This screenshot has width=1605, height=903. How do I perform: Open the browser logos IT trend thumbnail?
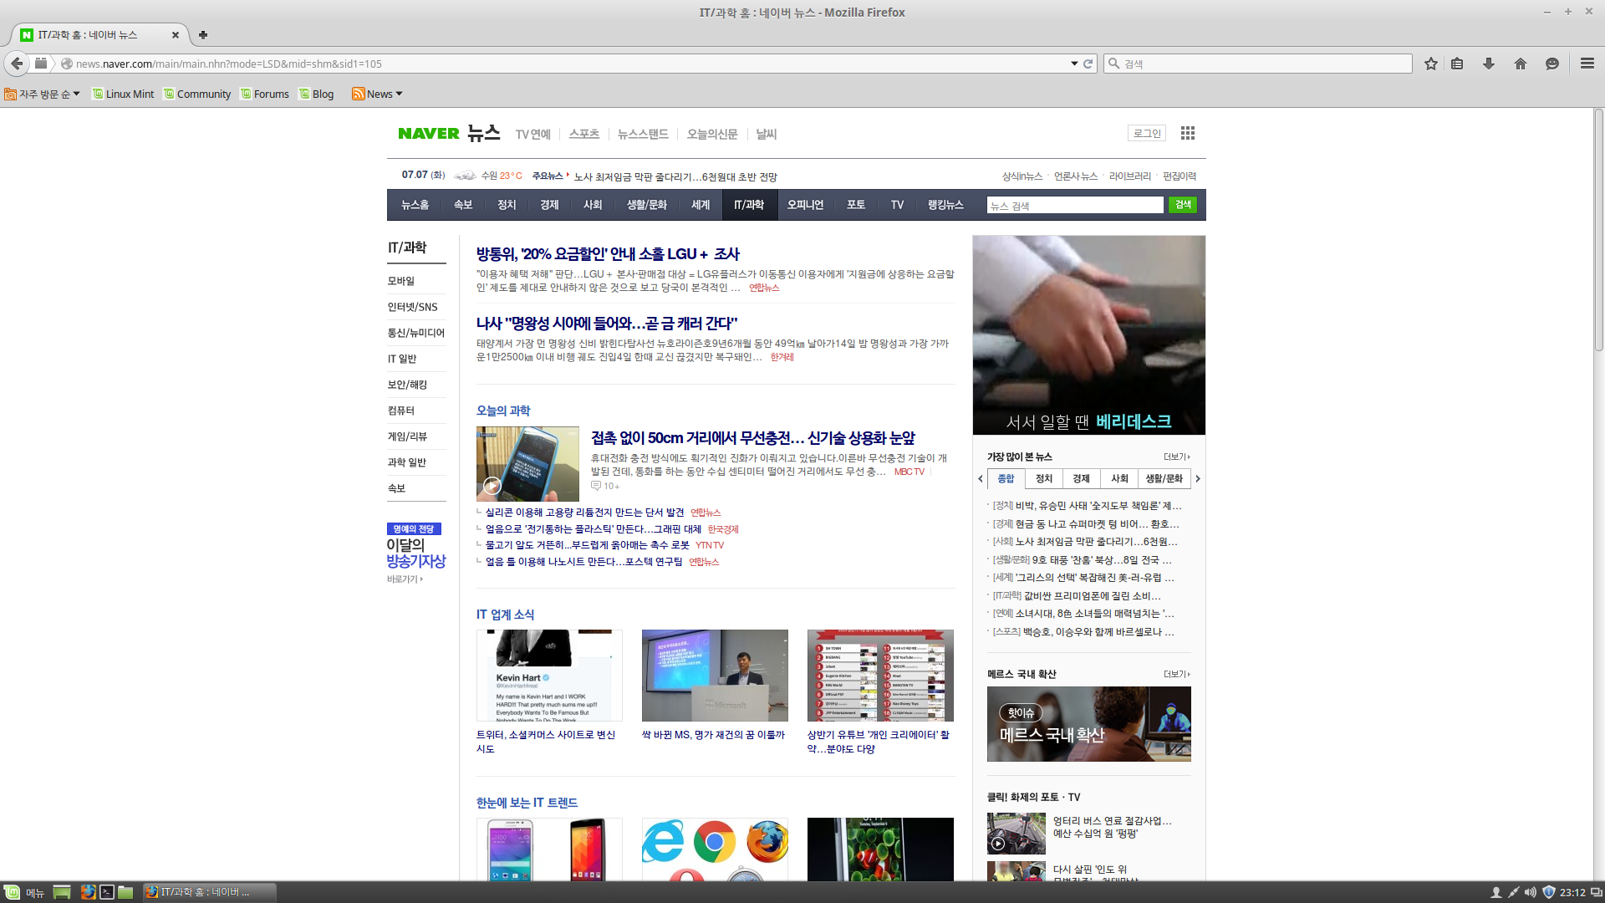[x=715, y=849]
